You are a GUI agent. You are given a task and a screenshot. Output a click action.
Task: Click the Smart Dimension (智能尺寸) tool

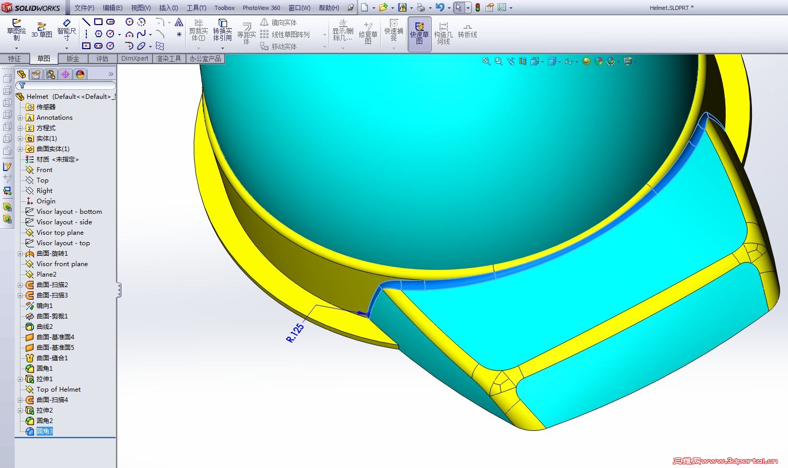pyautogui.click(x=66, y=30)
